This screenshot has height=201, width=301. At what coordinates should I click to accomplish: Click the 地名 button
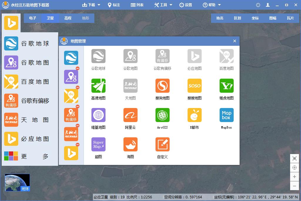(220, 18)
